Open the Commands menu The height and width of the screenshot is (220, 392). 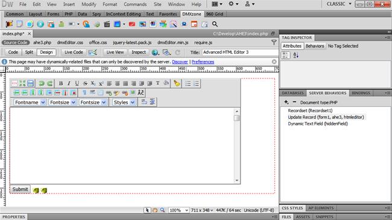[x=135, y=4]
